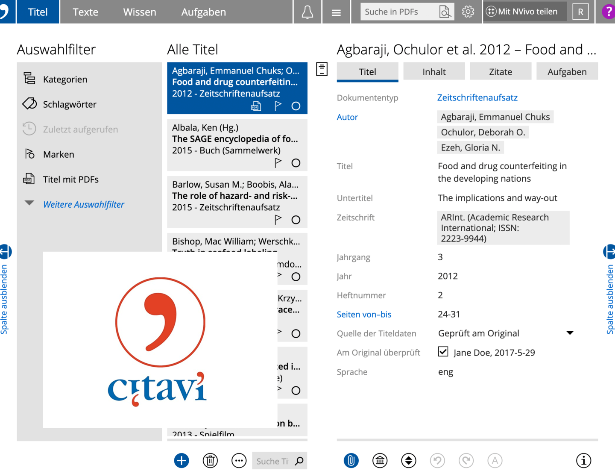Image resolution: width=615 pixels, height=474 pixels.
Task: Click the left Spalte ausblenden label
Action: 4,299
